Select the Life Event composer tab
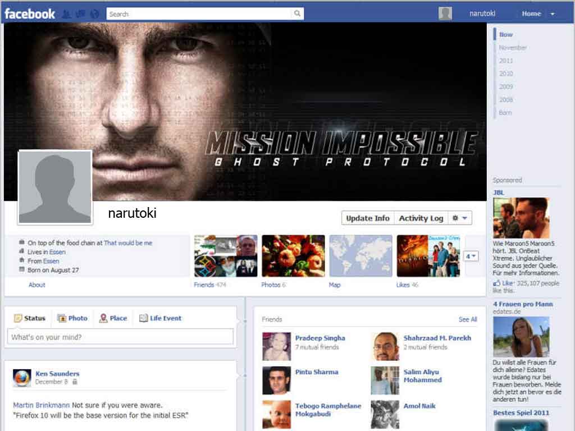Image resolution: width=575 pixels, height=431 pixels. click(x=160, y=318)
